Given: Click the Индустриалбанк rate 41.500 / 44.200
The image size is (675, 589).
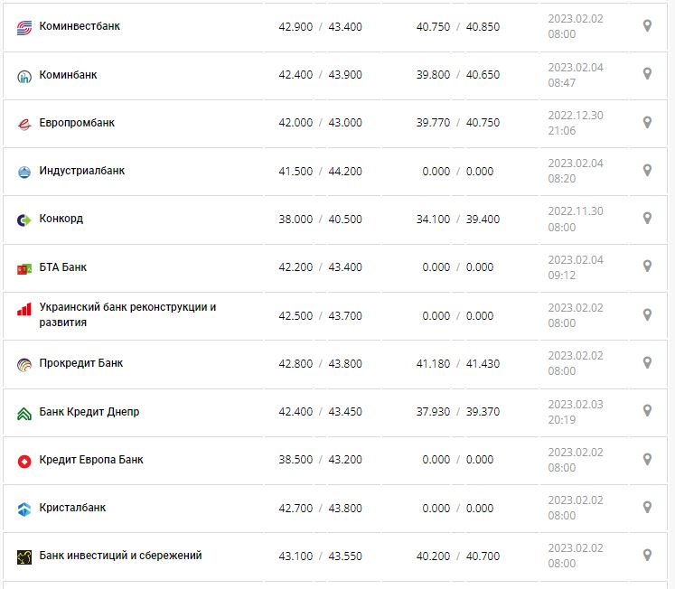Looking at the screenshot, I should [x=320, y=172].
